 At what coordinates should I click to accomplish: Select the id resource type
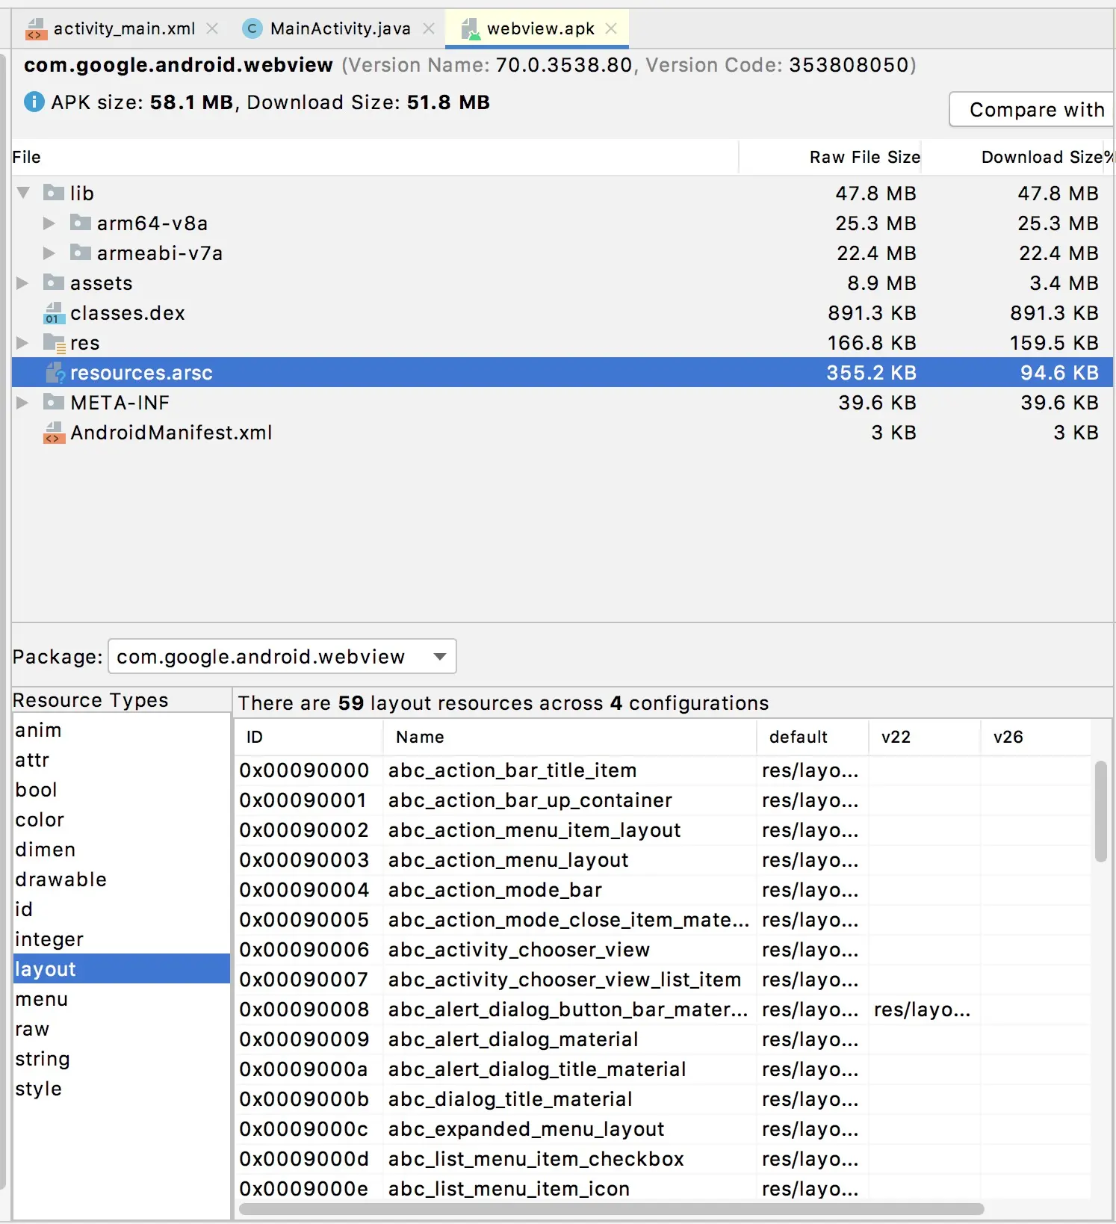121,909
